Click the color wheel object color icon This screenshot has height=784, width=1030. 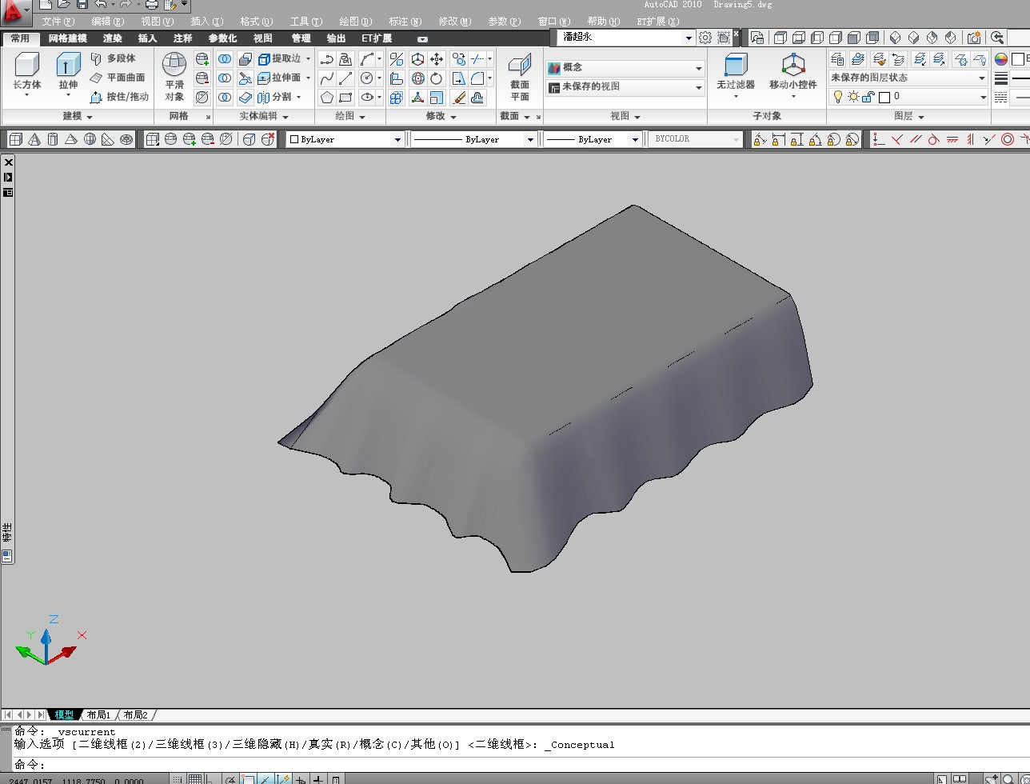coord(1001,58)
